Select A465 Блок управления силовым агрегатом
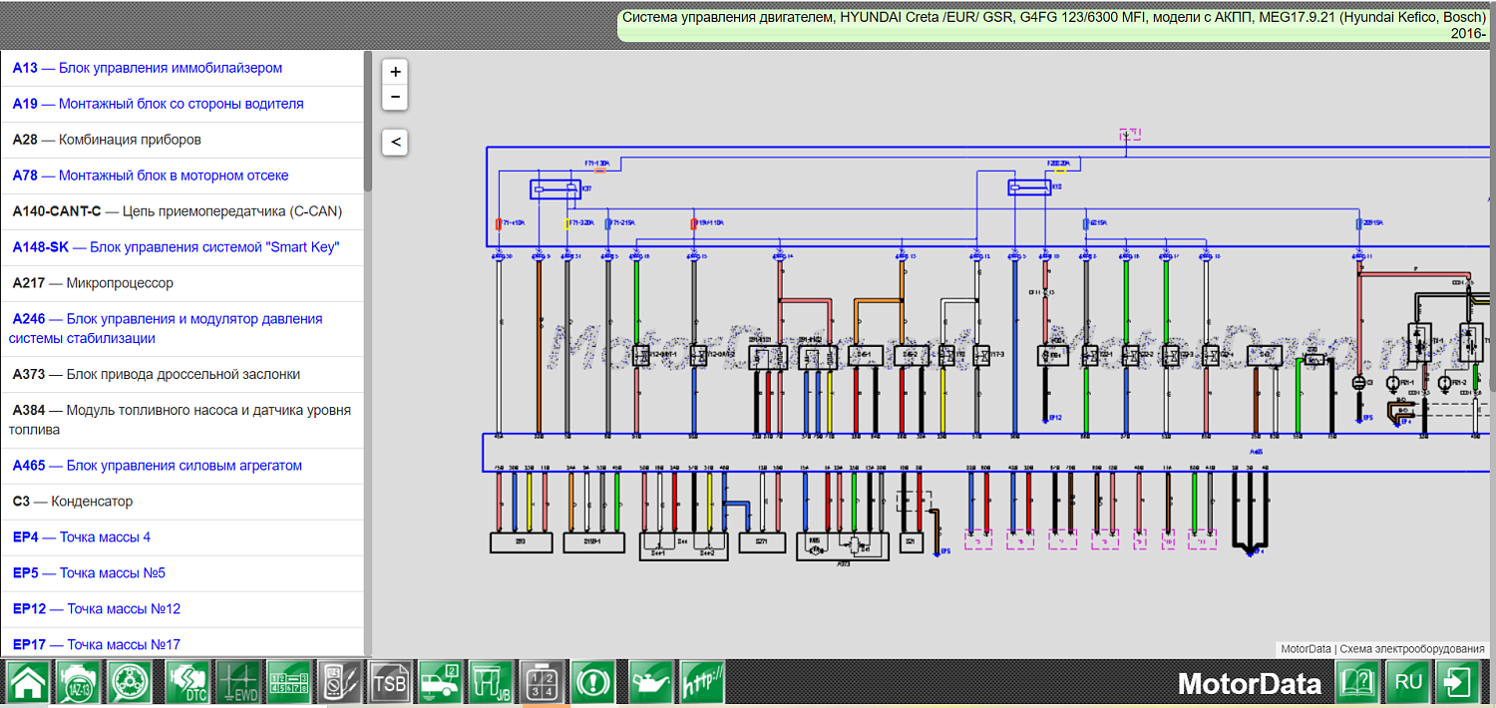1496x708 pixels. [157, 466]
